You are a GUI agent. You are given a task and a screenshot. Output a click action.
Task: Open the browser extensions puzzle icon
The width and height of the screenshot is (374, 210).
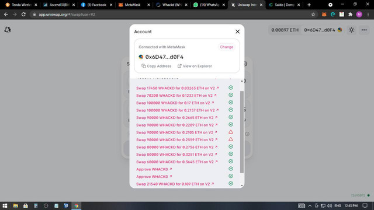coord(350,15)
